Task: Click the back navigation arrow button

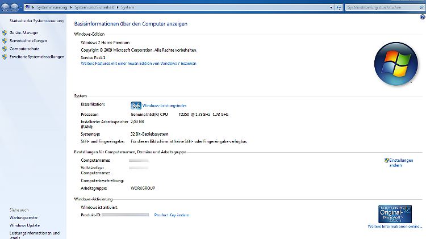Action: (x=5, y=8)
